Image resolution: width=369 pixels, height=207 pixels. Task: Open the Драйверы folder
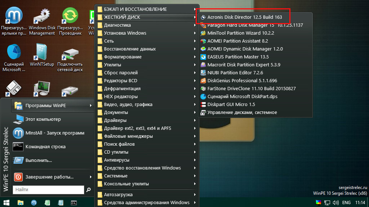tap(147, 120)
